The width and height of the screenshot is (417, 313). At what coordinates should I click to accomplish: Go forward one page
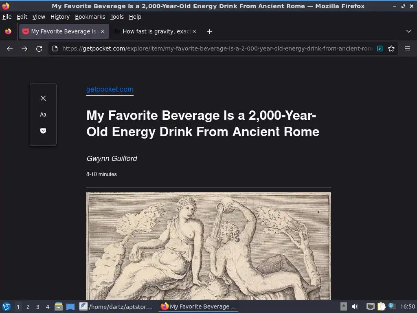24,49
